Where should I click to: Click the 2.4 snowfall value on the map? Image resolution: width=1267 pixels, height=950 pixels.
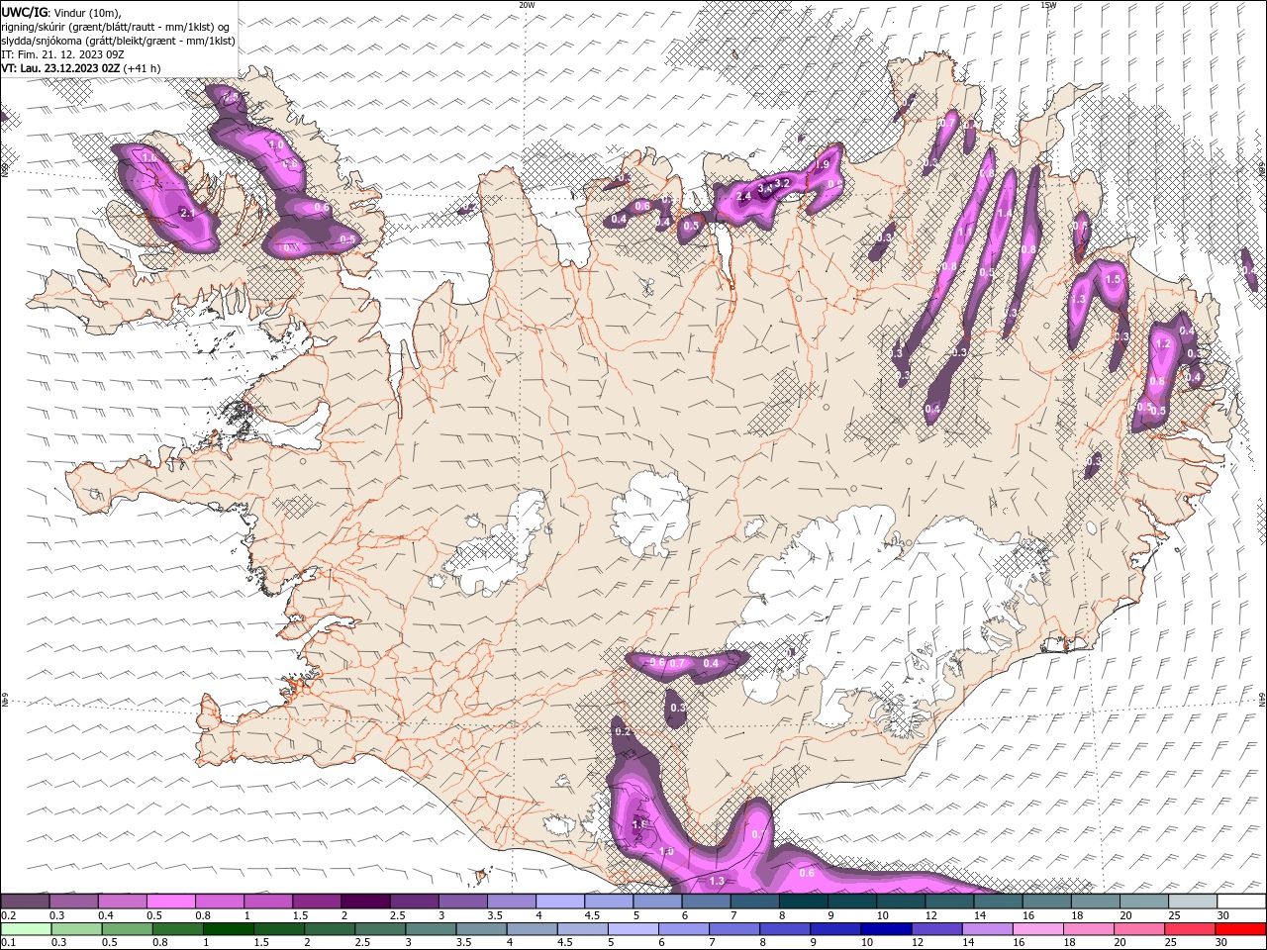[744, 197]
